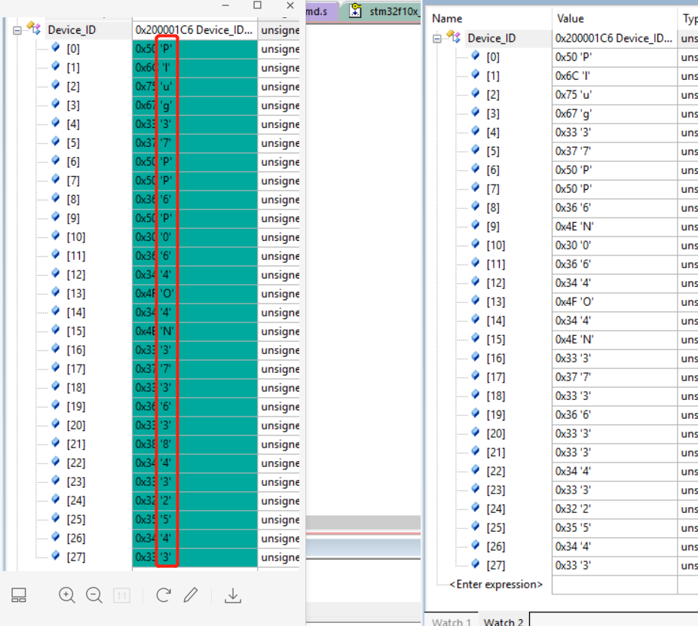Click the Device_ID array icon in left viewer

(x=33, y=28)
